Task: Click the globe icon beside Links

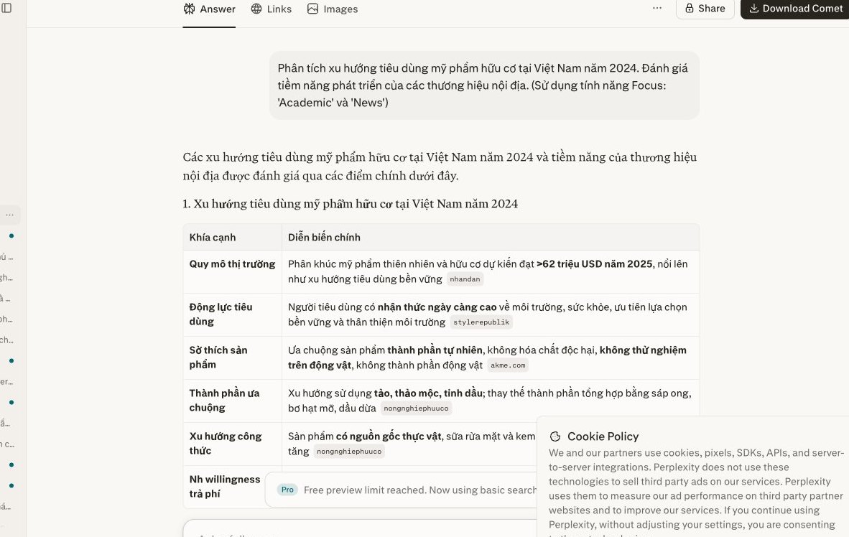Action: click(x=256, y=9)
